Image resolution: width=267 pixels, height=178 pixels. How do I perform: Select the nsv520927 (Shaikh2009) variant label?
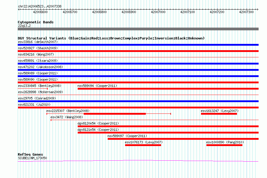tap(38, 48)
